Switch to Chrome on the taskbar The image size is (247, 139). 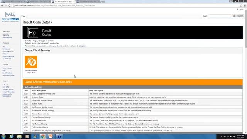click(x=43, y=136)
